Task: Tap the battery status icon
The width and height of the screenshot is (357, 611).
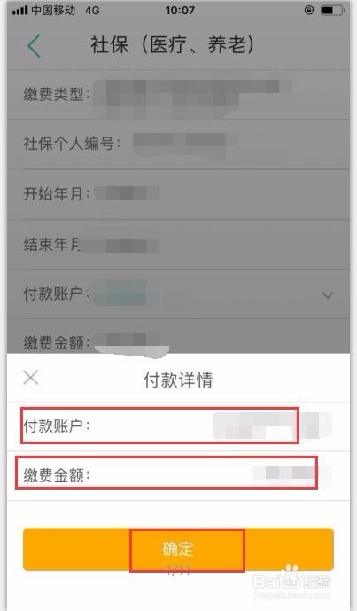Action: pyautogui.click(x=332, y=11)
